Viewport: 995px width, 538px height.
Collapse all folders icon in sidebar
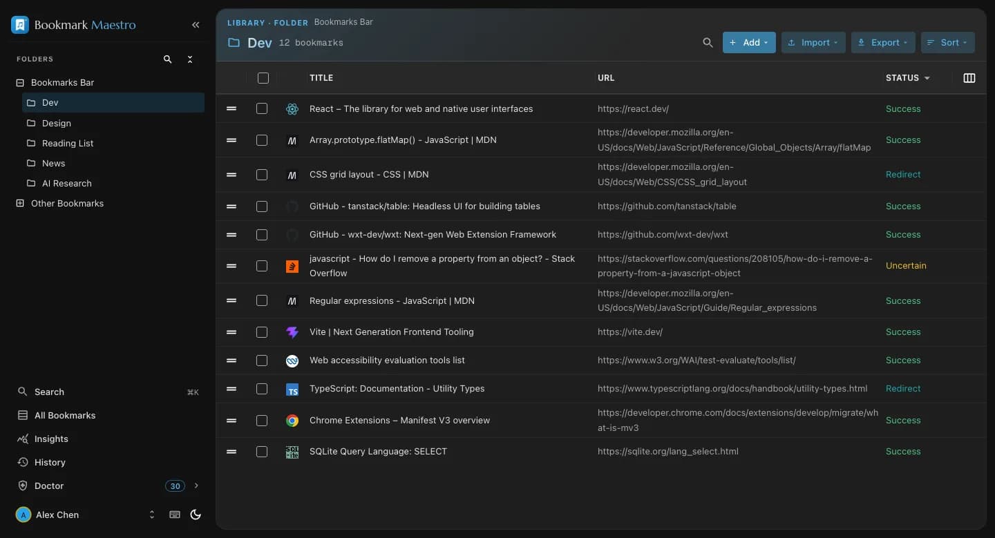[x=190, y=59]
